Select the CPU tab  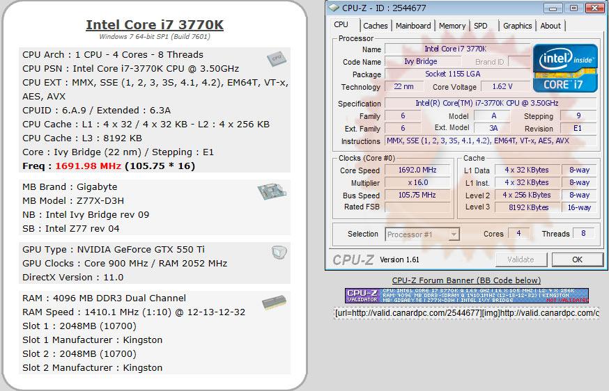tap(341, 24)
